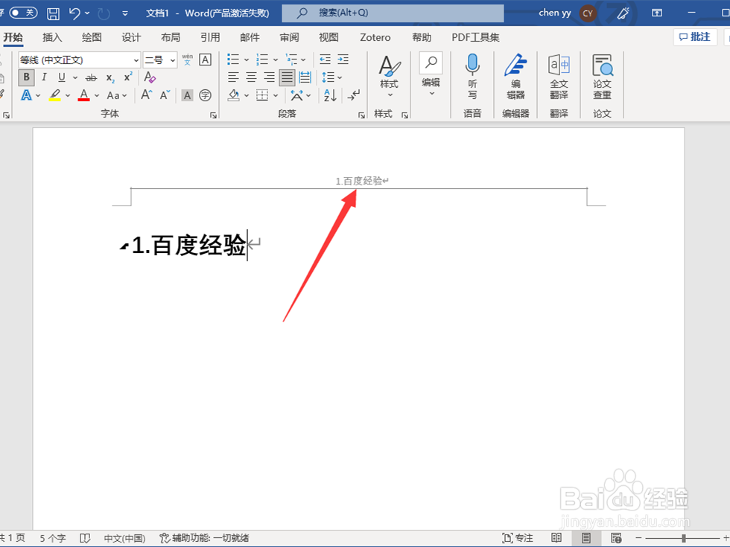The height and width of the screenshot is (547, 730).
Task: Start Dictate microphone
Action: pyautogui.click(x=472, y=76)
